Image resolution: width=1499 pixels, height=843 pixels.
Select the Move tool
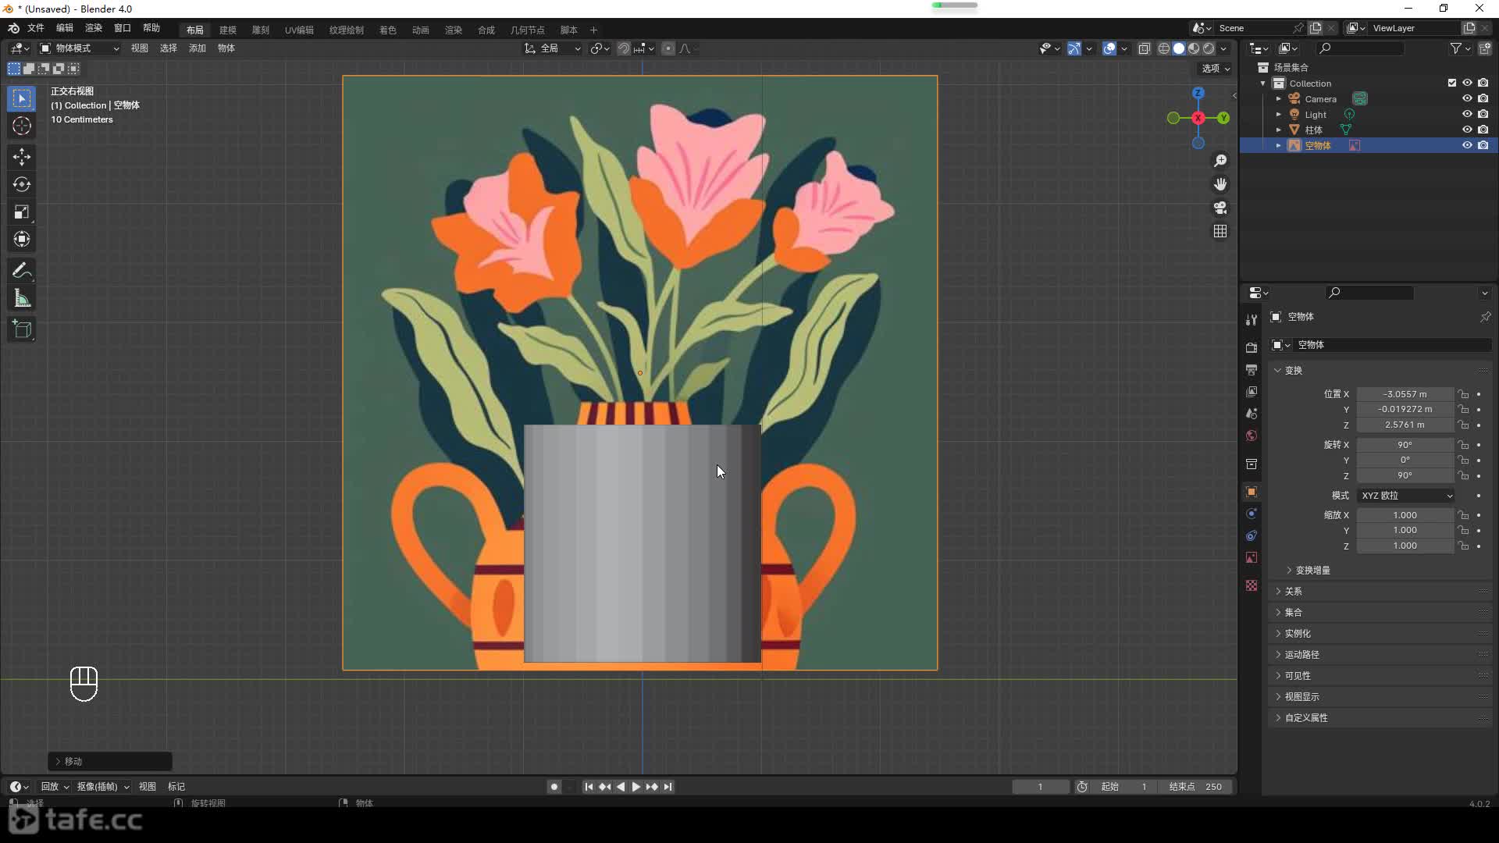point(22,157)
